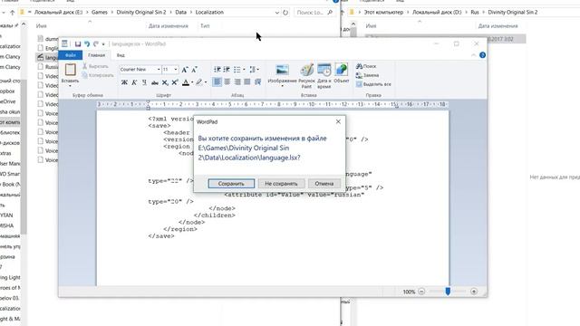Viewport: 580px width, 326px height.
Task: Toggle bold Ж formatting
Action: (124, 82)
